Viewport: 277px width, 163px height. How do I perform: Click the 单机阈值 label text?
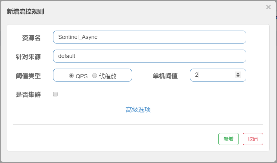(x=165, y=76)
